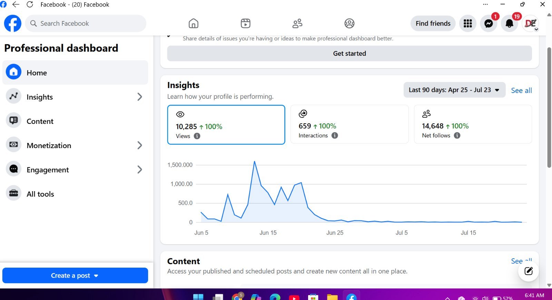Click the Jul 5 chart axis label
This screenshot has height=300, width=552.
402,232
